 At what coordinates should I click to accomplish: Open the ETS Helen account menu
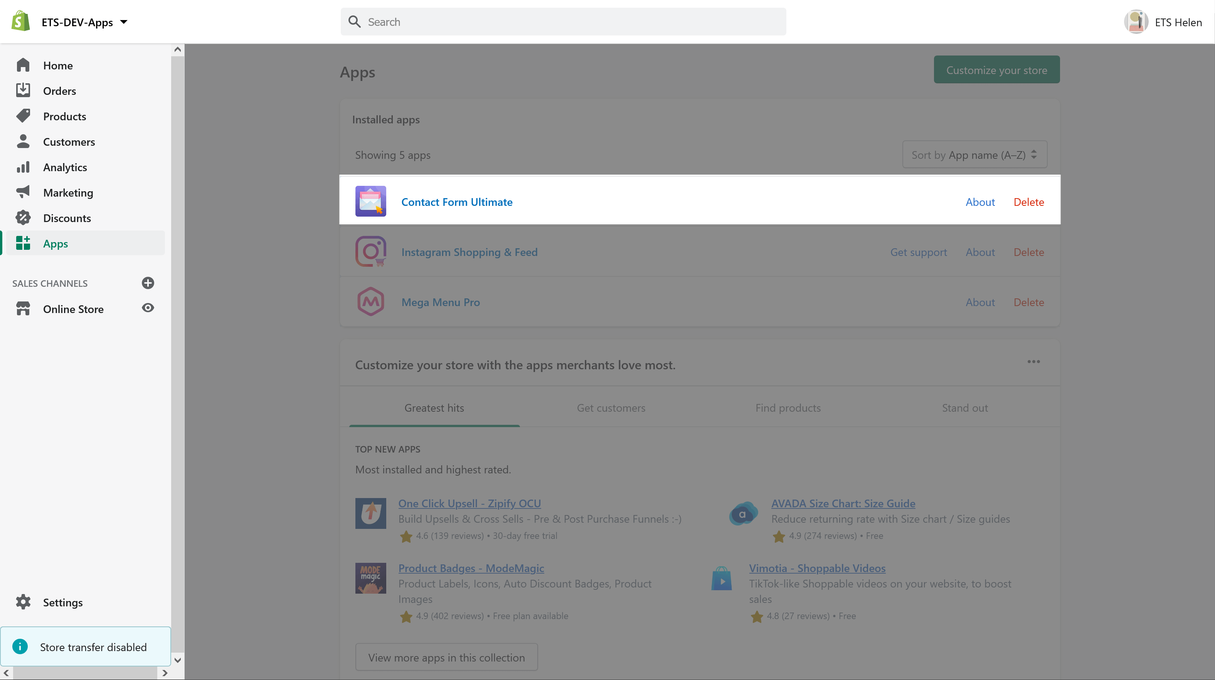click(x=1163, y=22)
